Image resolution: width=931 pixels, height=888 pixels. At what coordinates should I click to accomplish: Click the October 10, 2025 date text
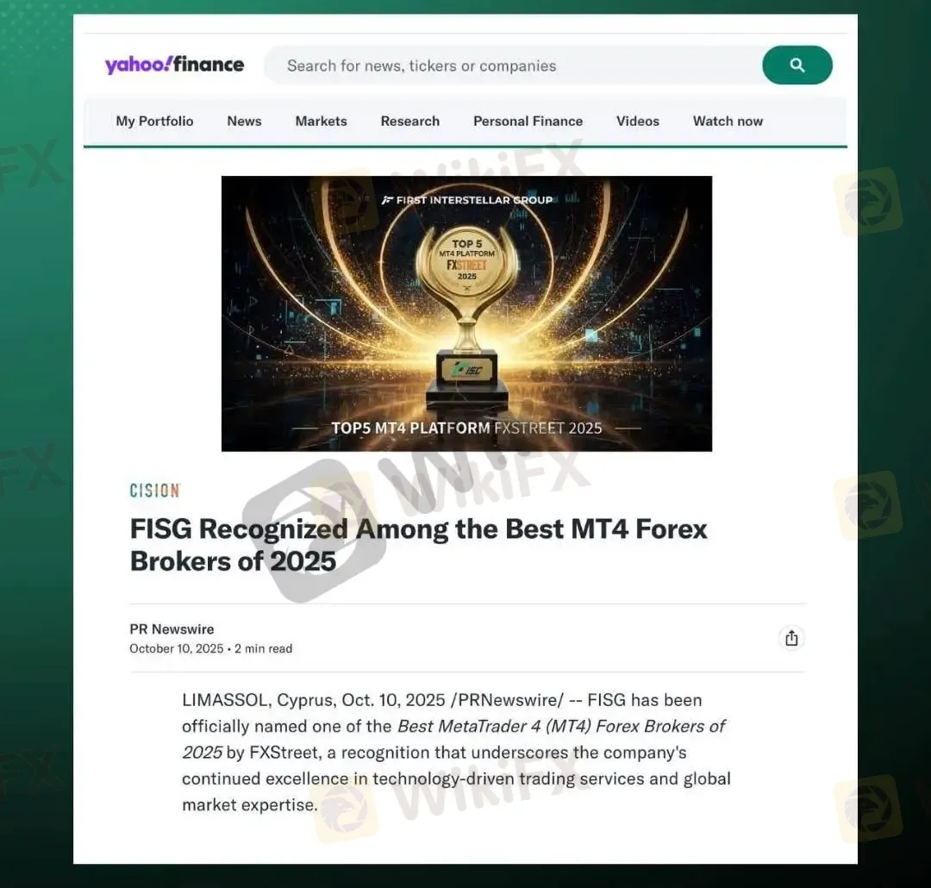(177, 648)
